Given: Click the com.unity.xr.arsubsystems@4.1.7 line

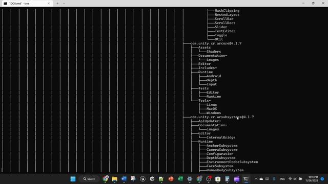Looking at the screenshot, I should tap(222, 117).
